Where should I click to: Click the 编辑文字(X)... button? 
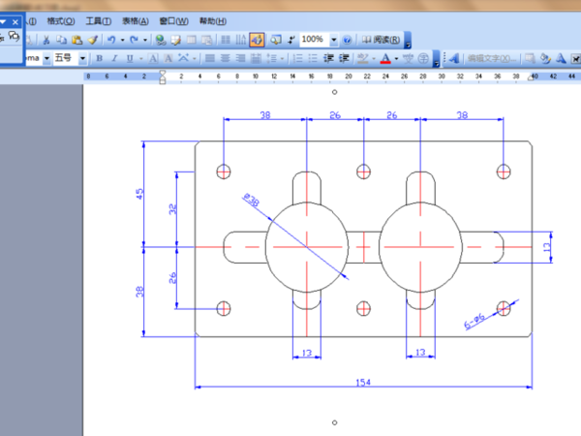point(492,58)
